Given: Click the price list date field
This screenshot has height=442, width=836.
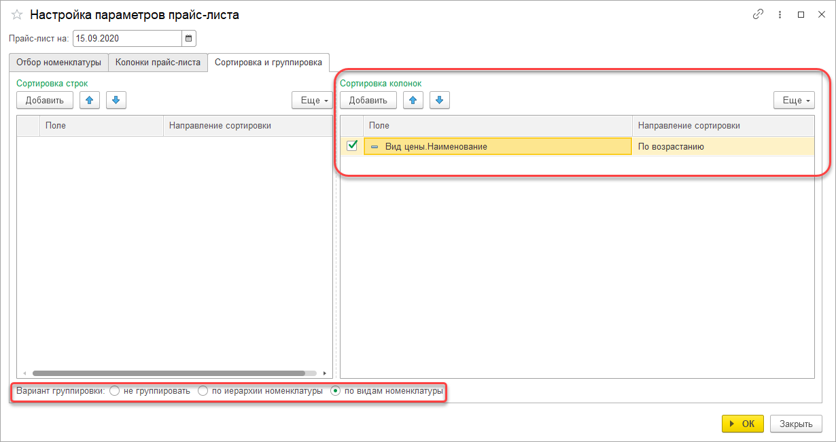Looking at the screenshot, I should tap(127, 38).
